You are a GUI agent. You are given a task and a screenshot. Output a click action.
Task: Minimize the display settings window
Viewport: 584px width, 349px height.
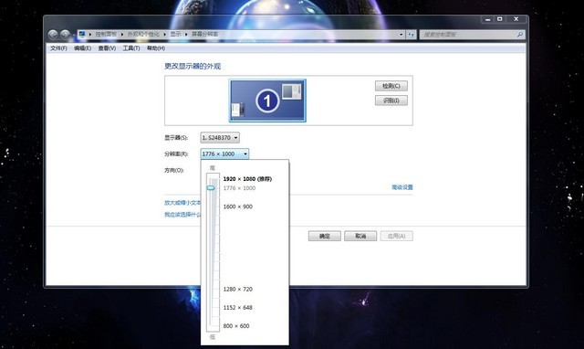pyautogui.click(x=488, y=19)
